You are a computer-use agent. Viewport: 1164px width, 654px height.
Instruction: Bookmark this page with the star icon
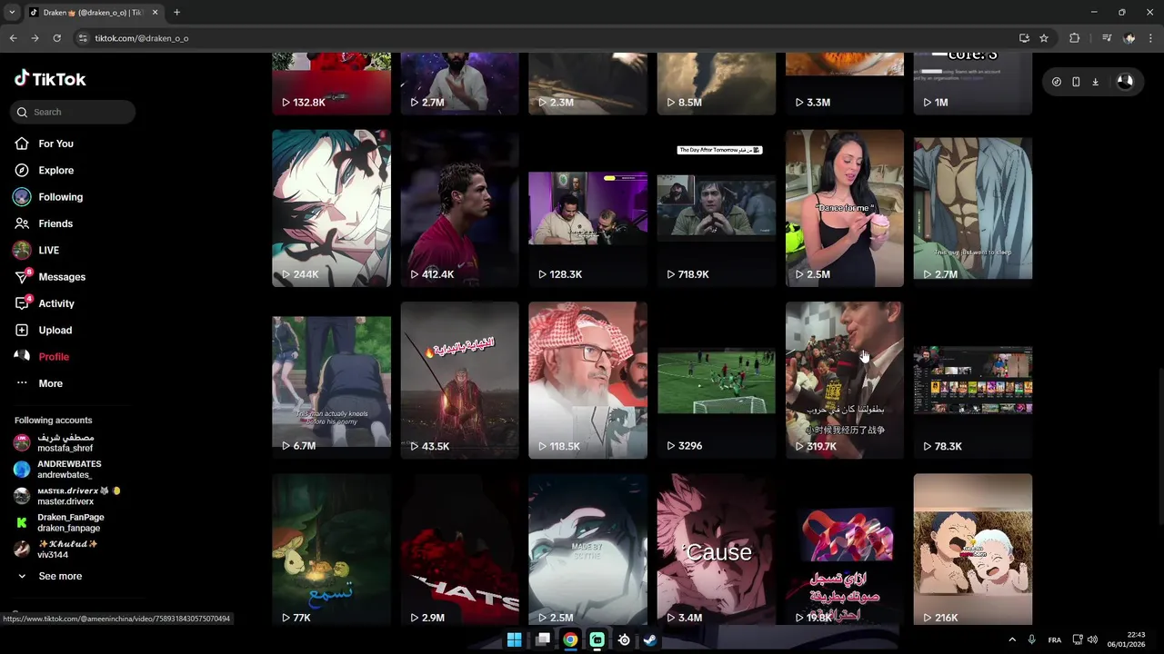point(1044,38)
